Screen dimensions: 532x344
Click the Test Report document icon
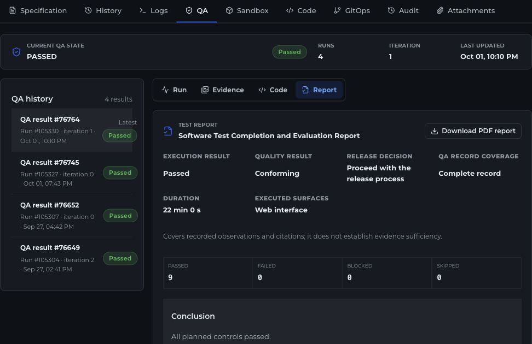168,131
